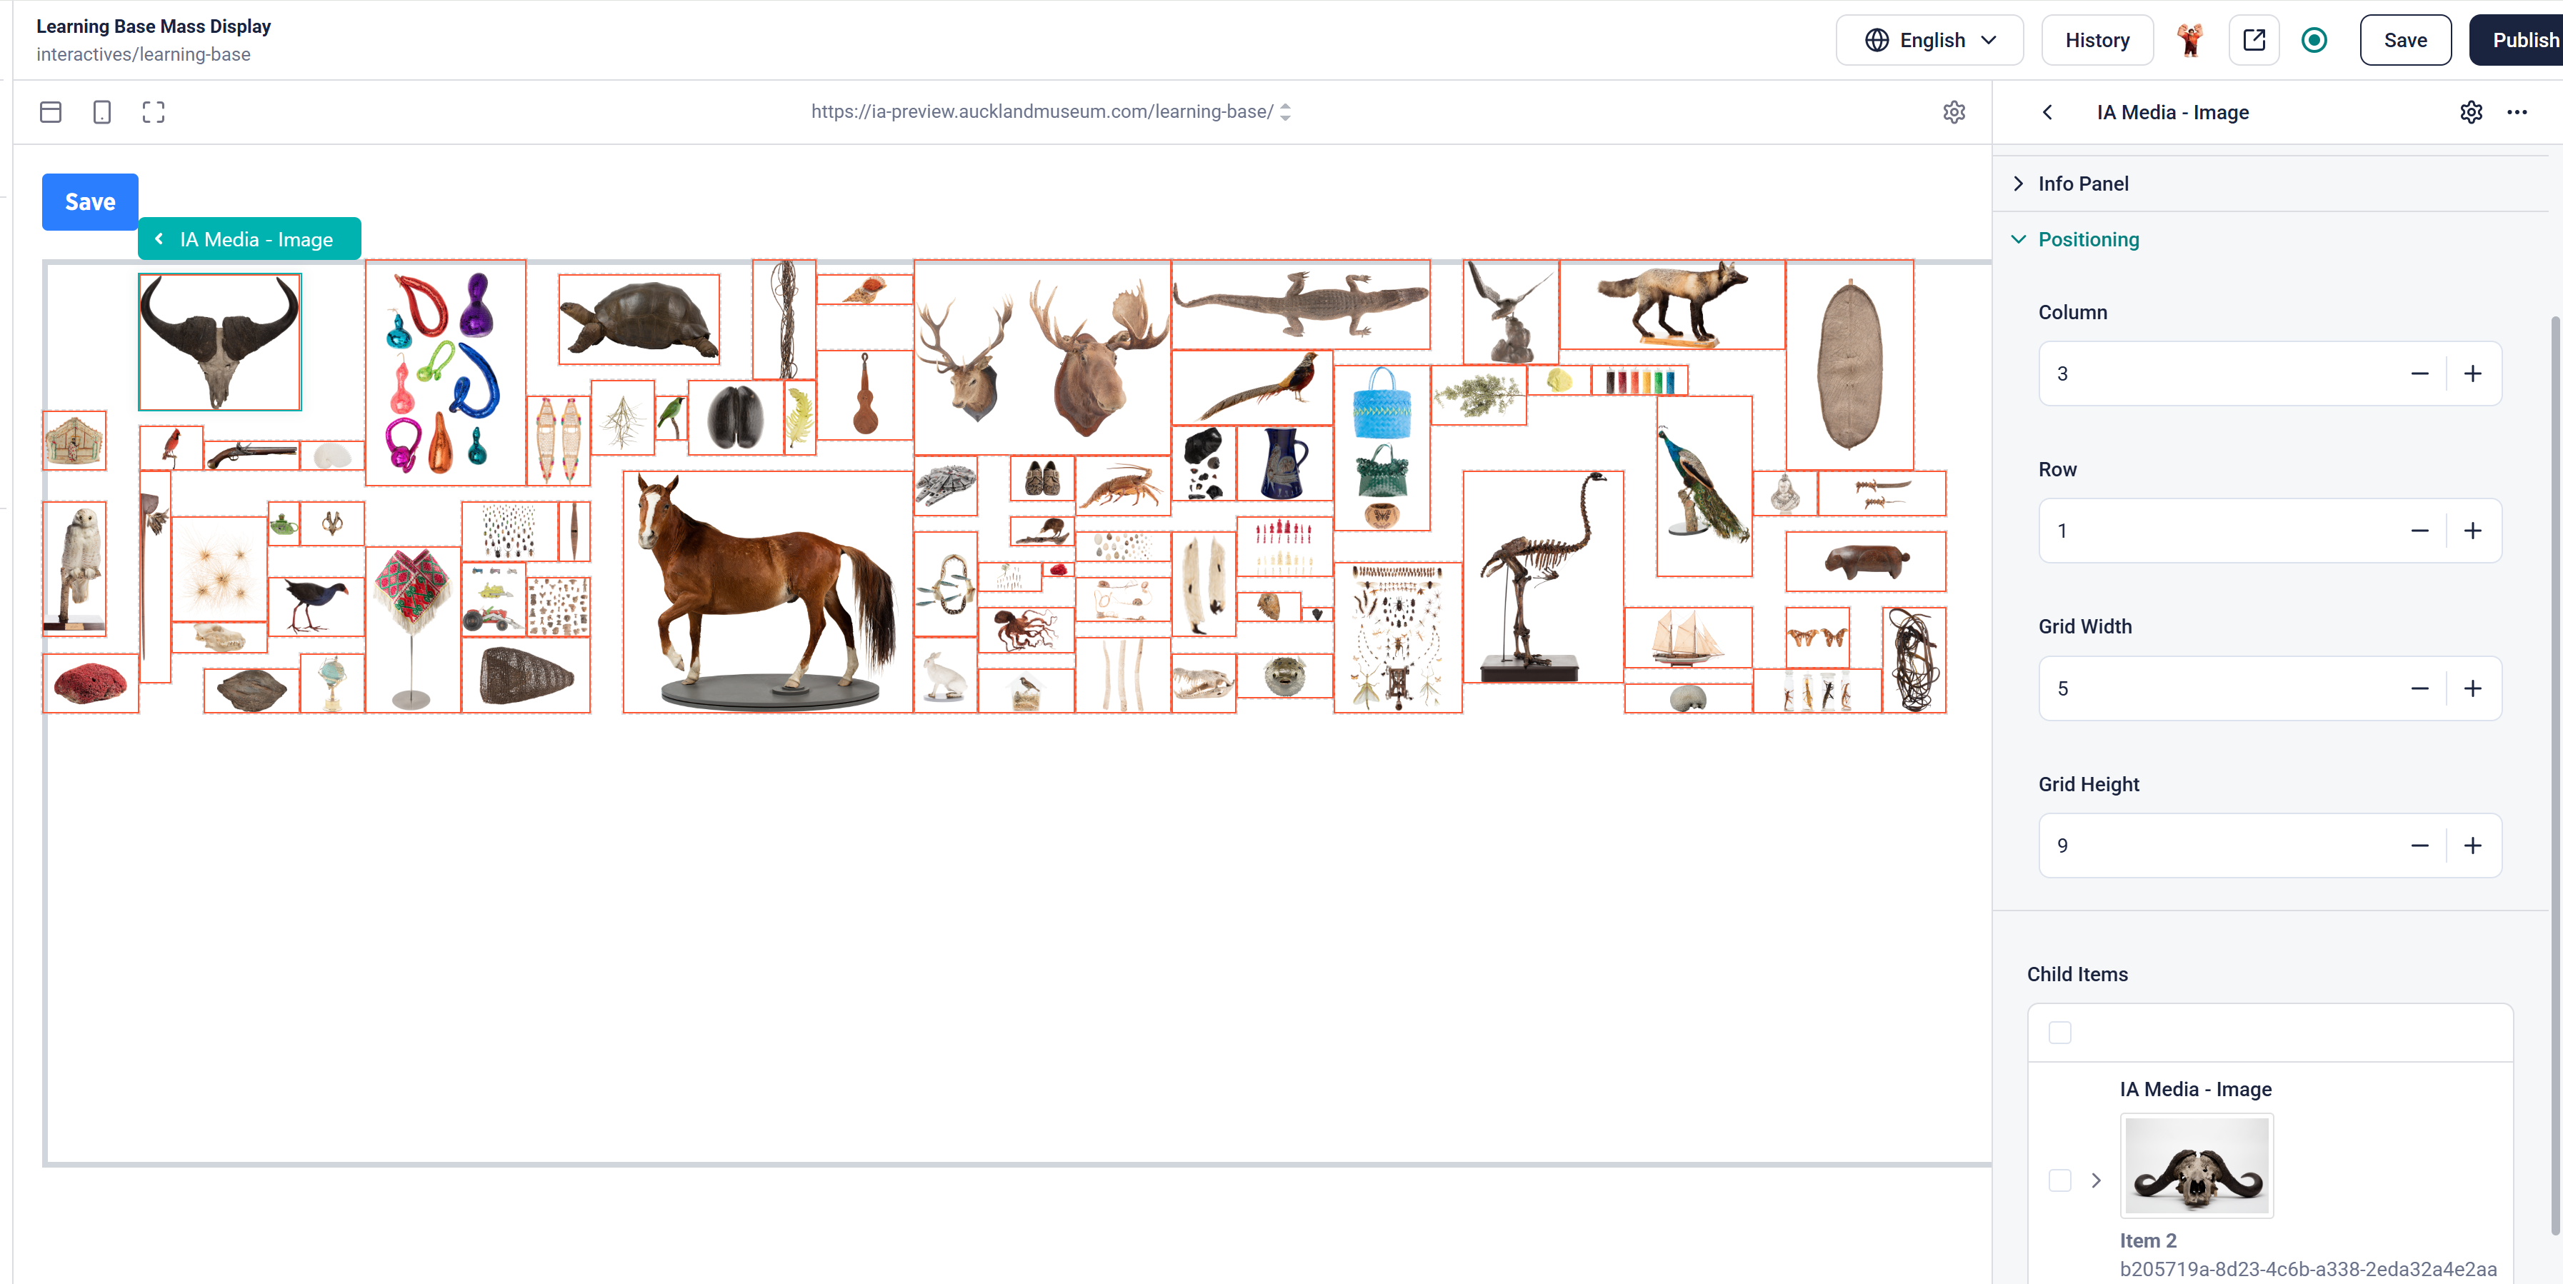Increase the Grid Width value with plus
The width and height of the screenshot is (2563, 1284).
pyautogui.click(x=2472, y=688)
